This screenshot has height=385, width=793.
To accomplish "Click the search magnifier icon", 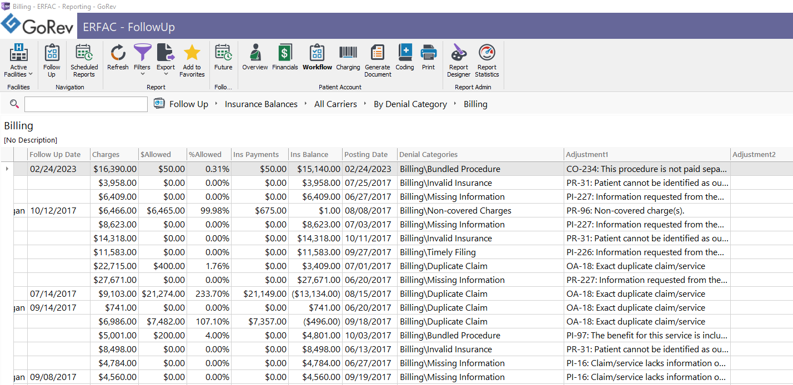I will coord(14,104).
